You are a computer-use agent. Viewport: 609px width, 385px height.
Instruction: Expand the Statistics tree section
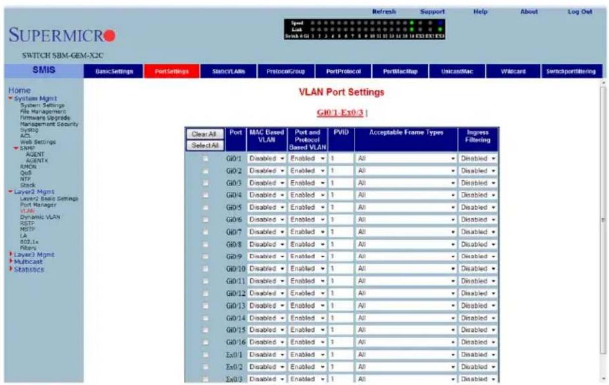click(x=11, y=269)
